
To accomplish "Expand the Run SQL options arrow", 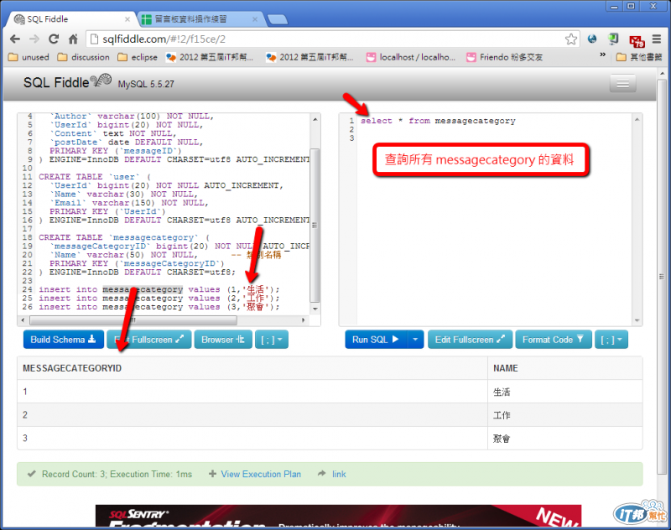I will pos(415,340).
